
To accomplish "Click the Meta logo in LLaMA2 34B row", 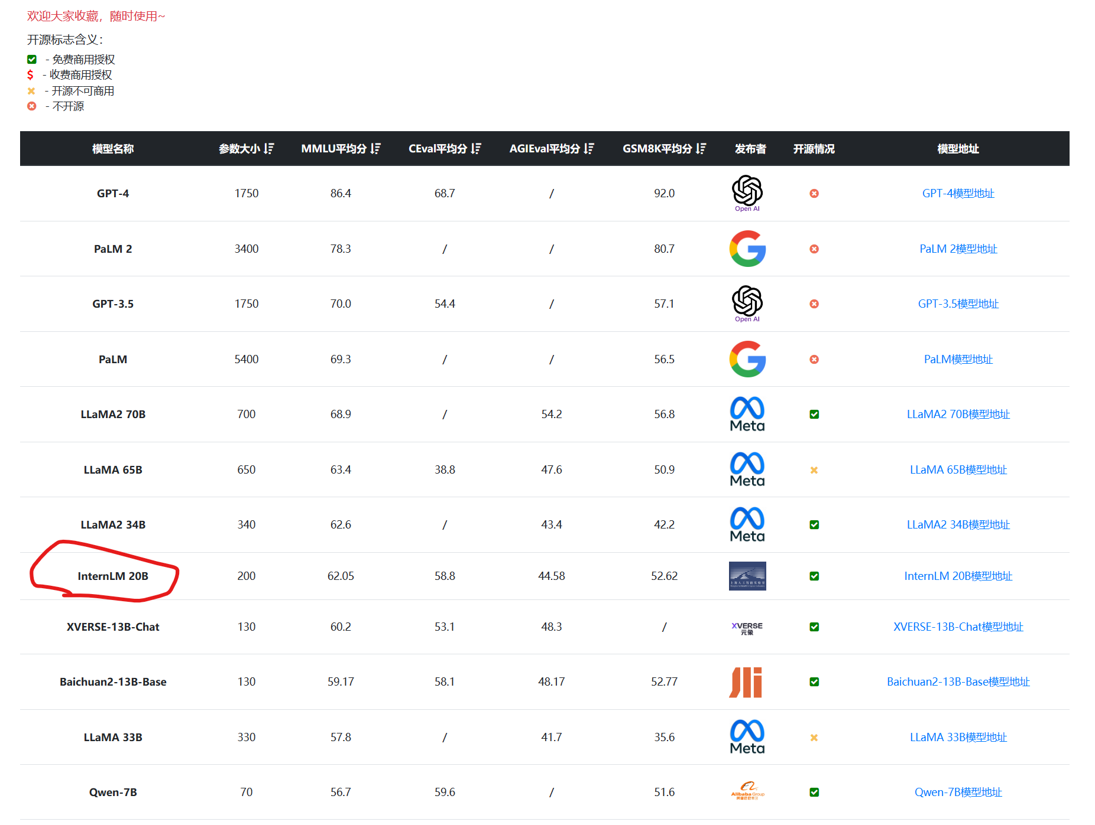I will pyautogui.click(x=747, y=524).
